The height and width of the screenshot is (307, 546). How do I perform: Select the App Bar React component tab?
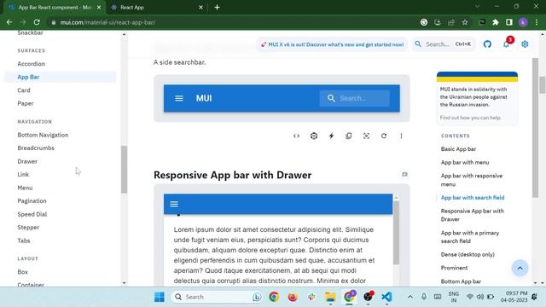click(x=55, y=8)
